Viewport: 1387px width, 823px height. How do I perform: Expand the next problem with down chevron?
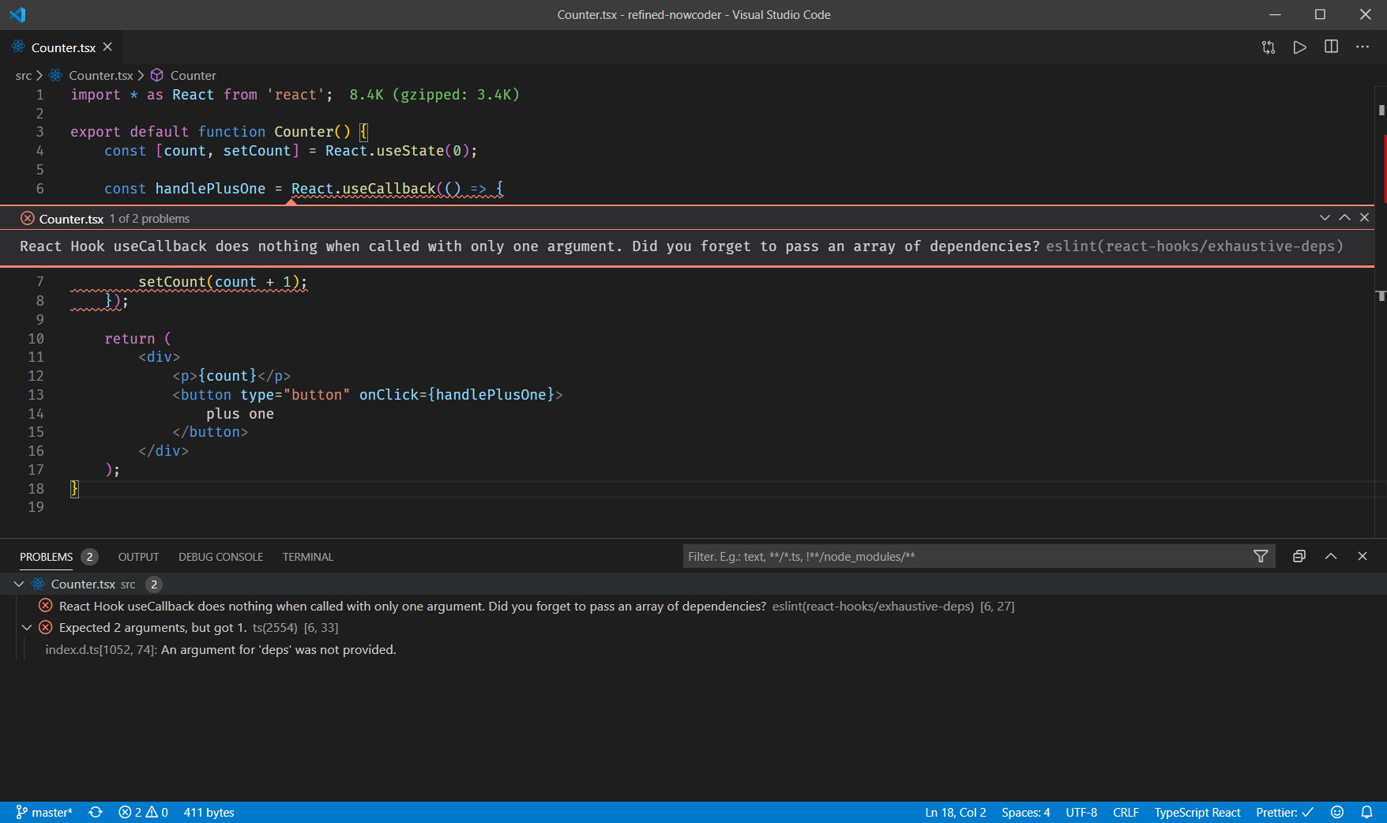[1324, 217]
